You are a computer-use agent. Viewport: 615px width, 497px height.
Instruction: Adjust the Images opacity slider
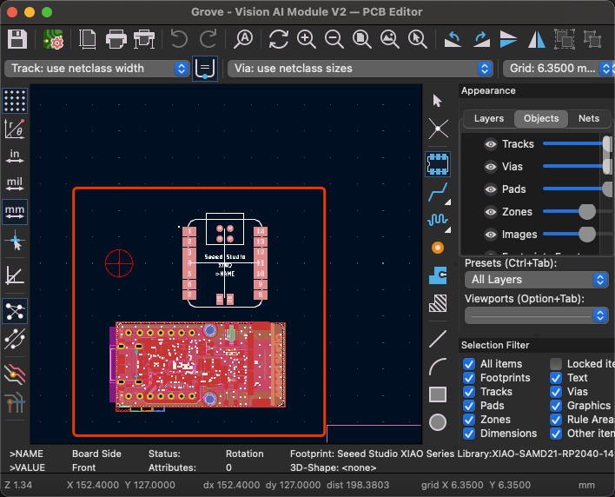coord(586,235)
